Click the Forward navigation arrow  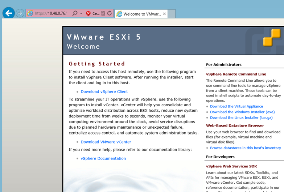click(20, 13)
